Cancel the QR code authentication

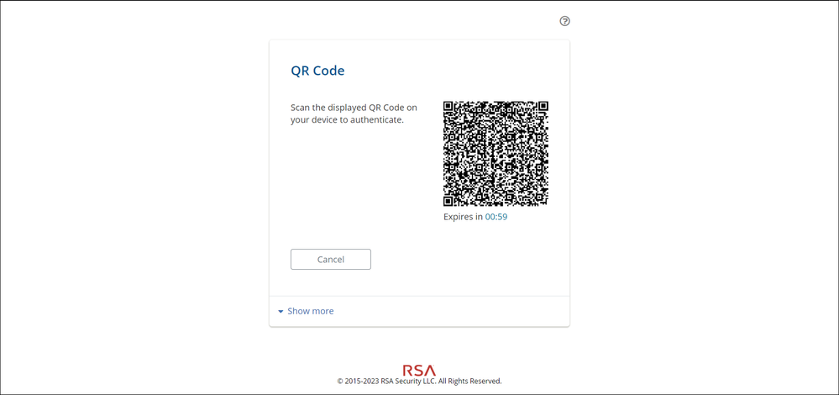pos(331,259)
